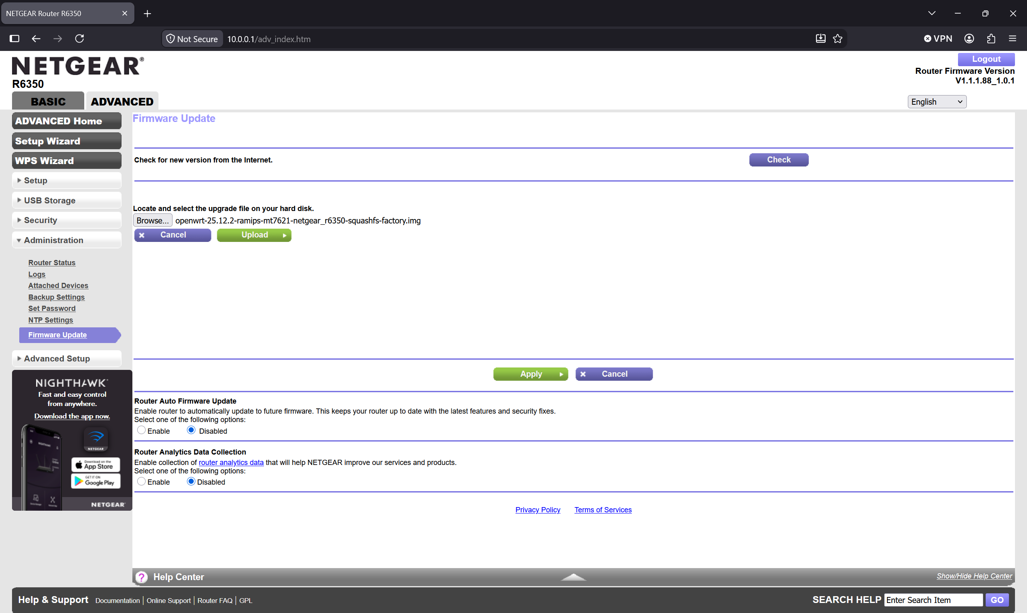The image size is (1027, 613).
Task: Click the GO search button
Action: point(997,600)
